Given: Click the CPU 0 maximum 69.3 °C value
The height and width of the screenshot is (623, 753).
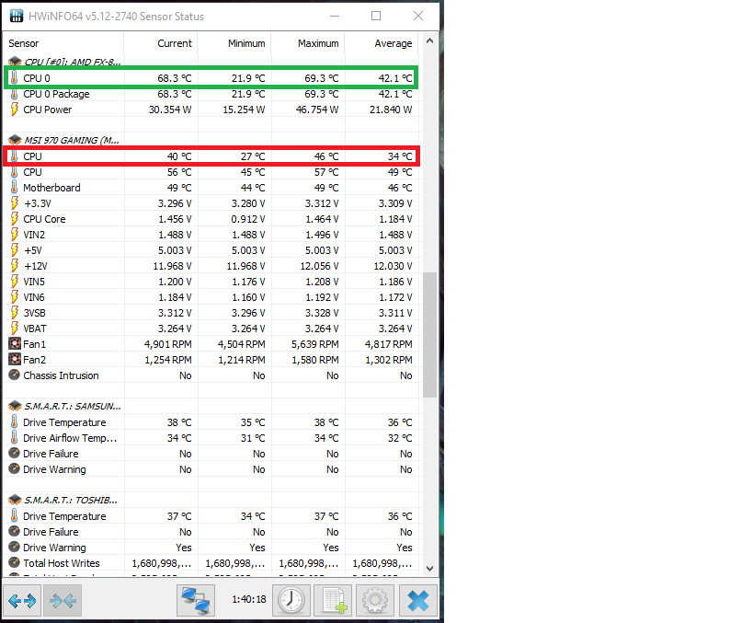Looking at the screenshot, I should 322,78.
